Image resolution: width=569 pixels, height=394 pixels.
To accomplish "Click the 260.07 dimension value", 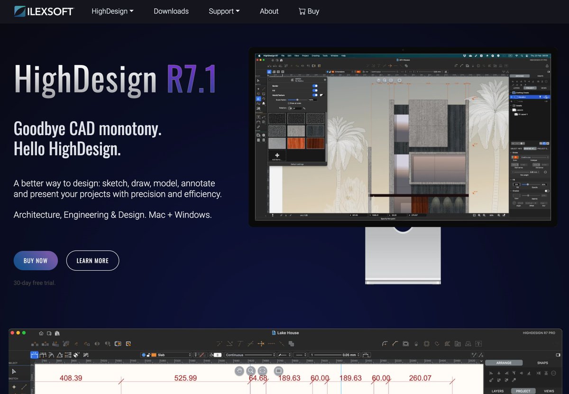I will point(420,378).
